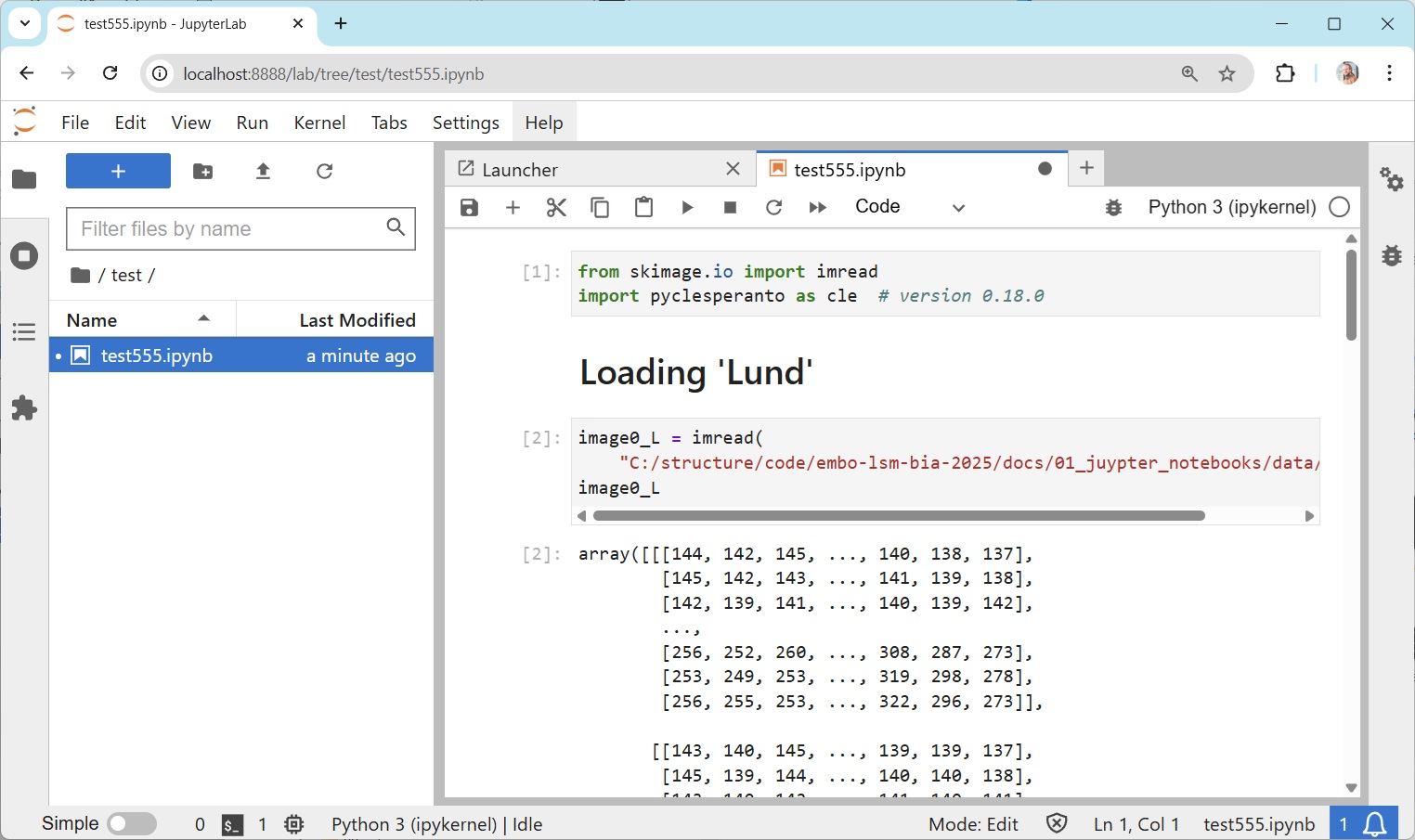Open the Debugger panel in right sidebar
Viewport: 1415px width, 840px height.
click(x=1391, y=254)
